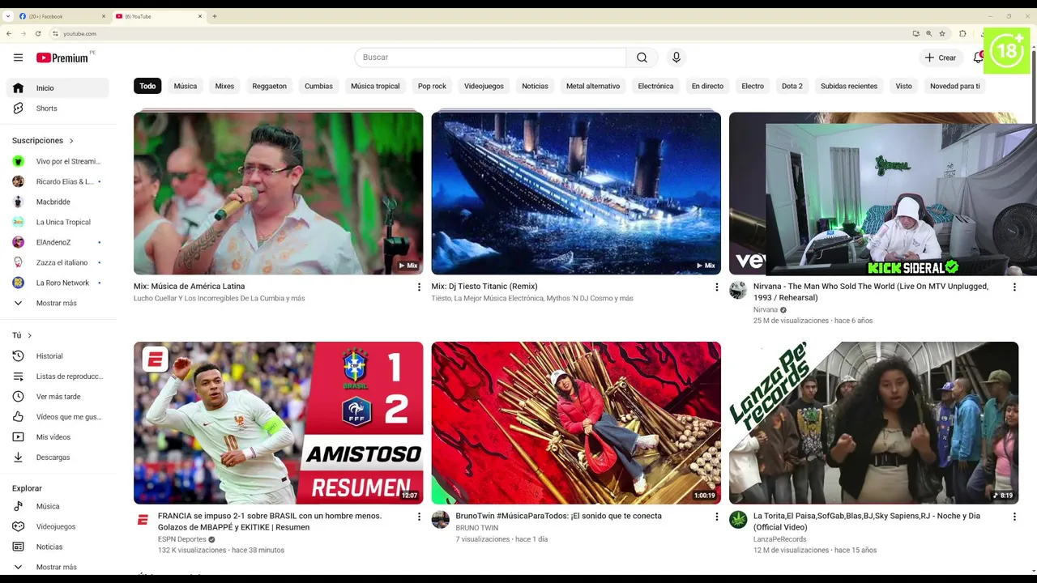This screenshot has width=1037, height=583.
Task: Start voice search with microphone icon
Action: click(676, 57)
